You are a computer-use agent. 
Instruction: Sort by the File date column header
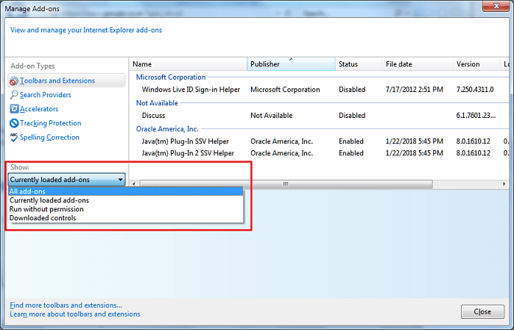click(418, 64)
